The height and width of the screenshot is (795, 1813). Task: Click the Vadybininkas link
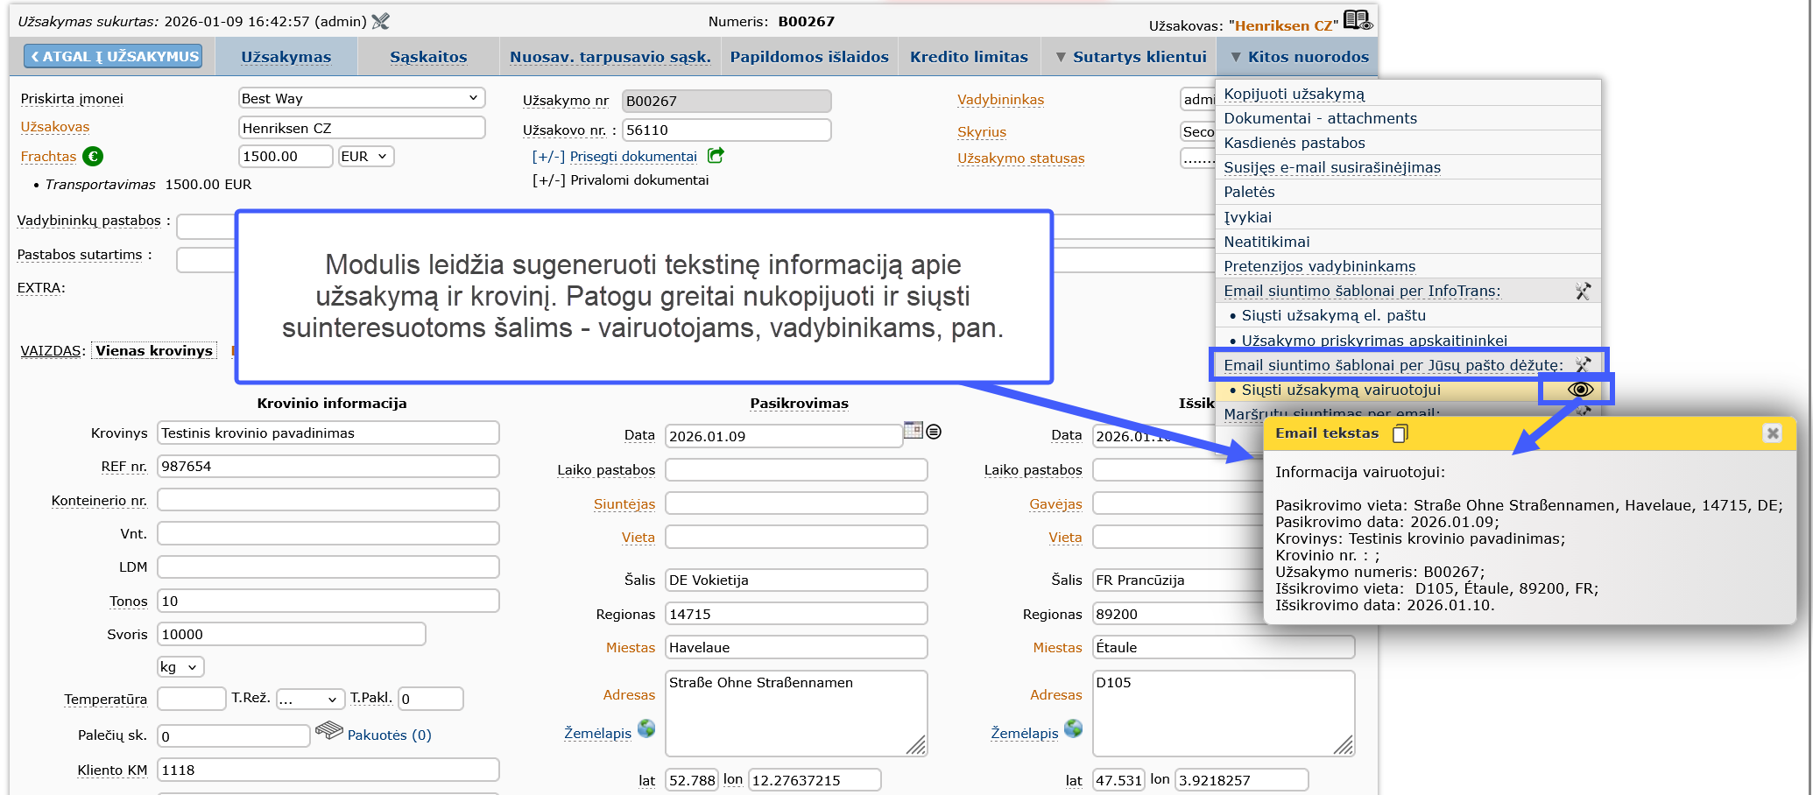(1000, 100)
